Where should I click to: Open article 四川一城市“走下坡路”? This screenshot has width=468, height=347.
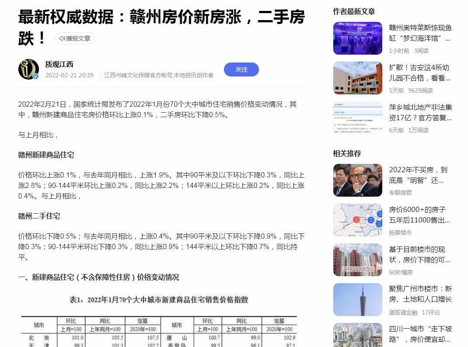420,334
